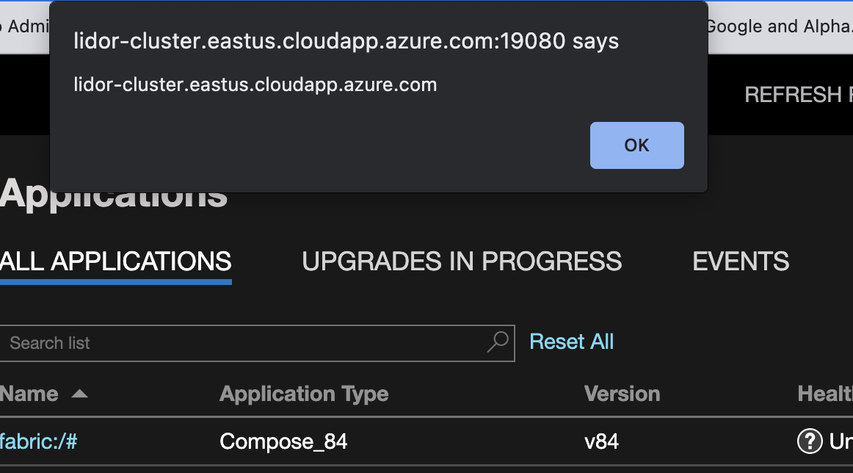Sort by the Version column header
Image resolution: width=853 pixels, height=473 pixels.
pos(622,394)
